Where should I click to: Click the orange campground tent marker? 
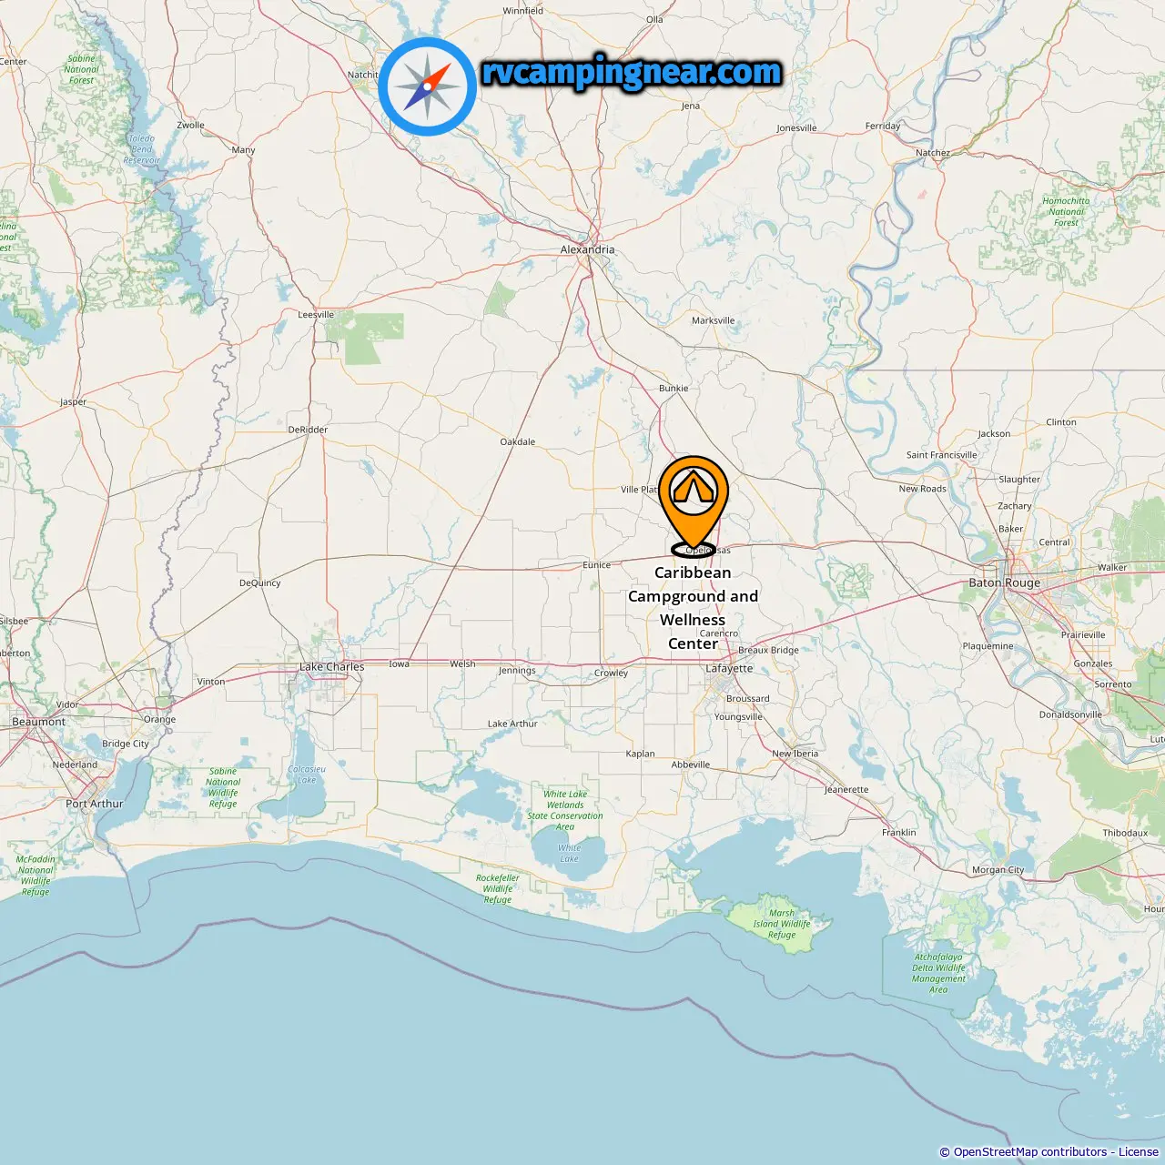694,506
